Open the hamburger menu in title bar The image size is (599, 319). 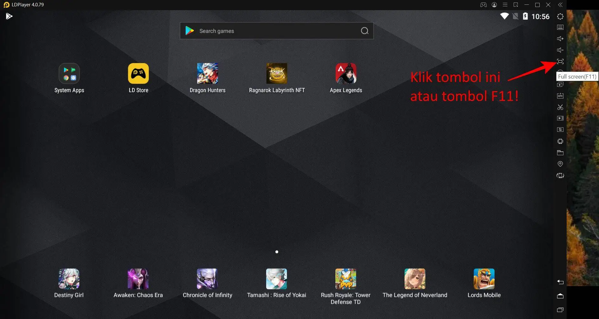click(x=505, y=5)
